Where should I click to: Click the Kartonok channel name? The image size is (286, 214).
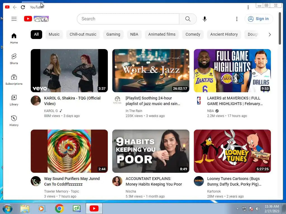coord(214,191)
